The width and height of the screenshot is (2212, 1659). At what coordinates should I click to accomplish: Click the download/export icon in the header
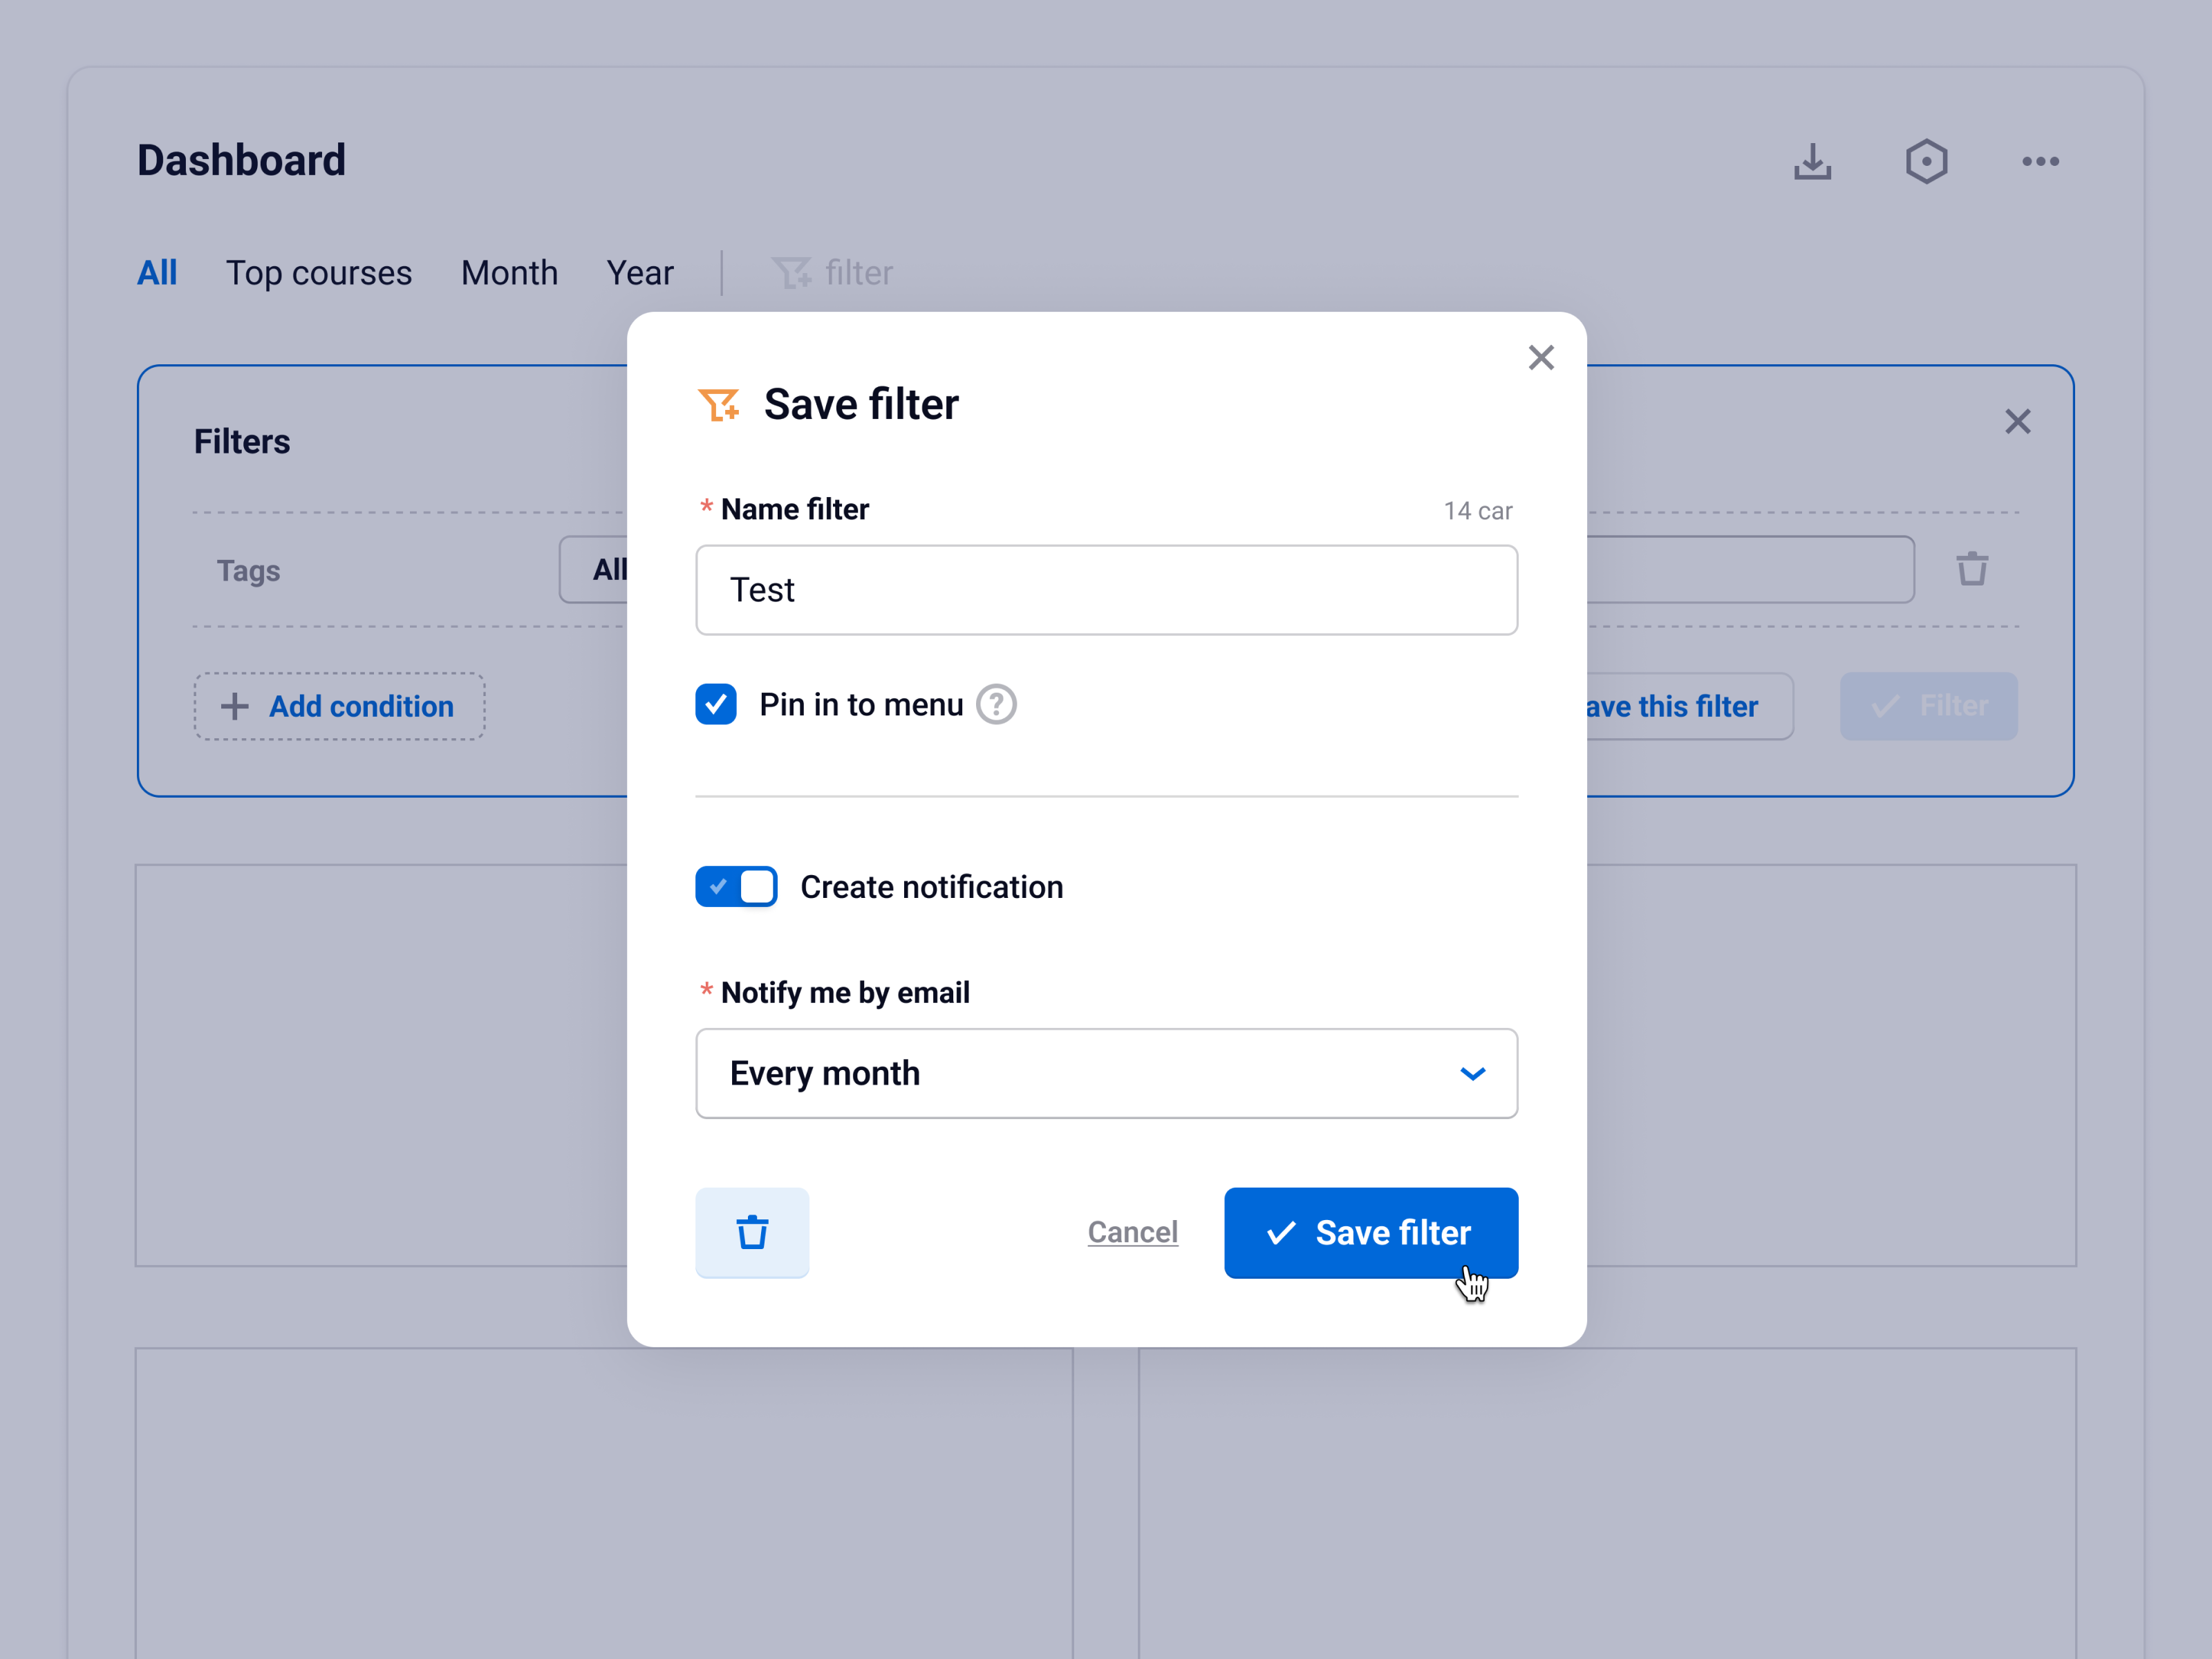(1812, 161)
